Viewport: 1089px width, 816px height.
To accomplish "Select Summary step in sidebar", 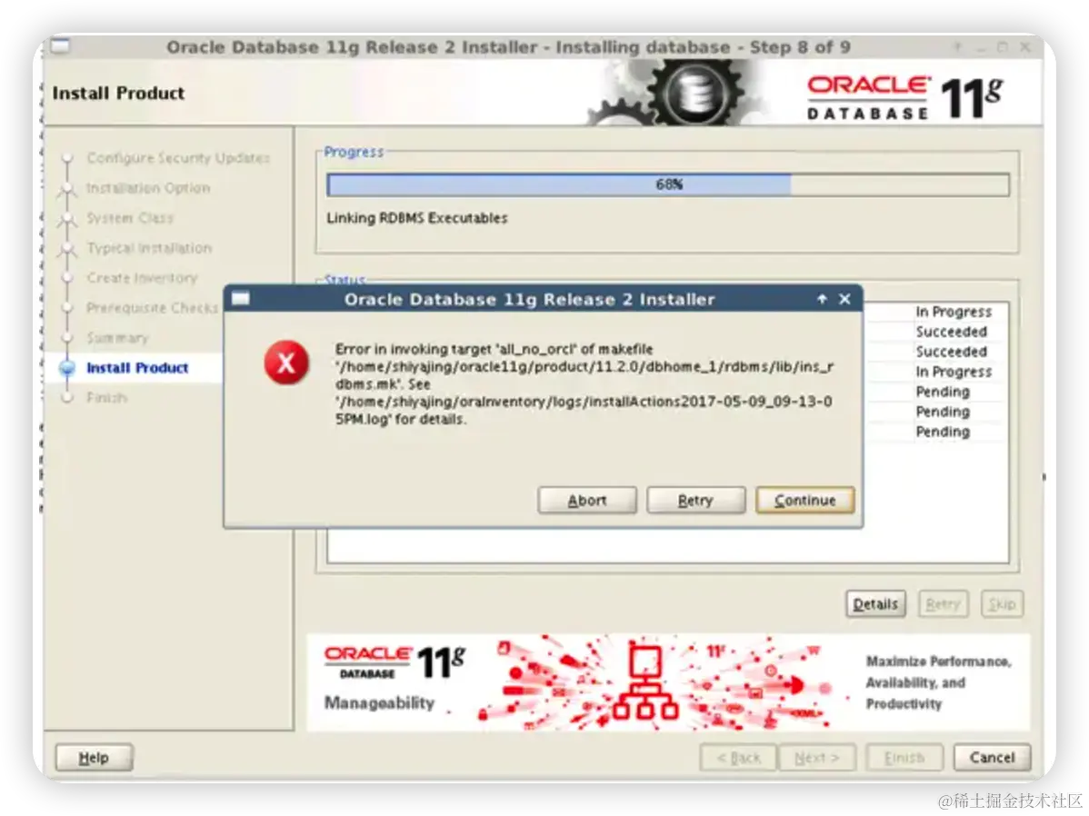I will (117, 338).
